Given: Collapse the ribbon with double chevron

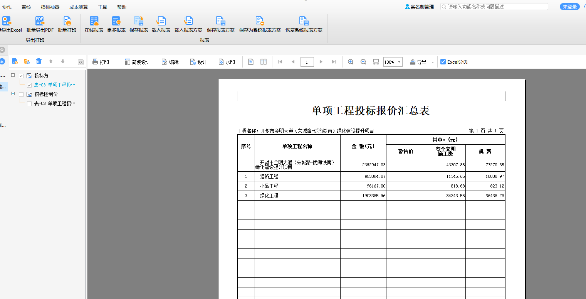Looking at the screenshot, I should coord(2,50).
